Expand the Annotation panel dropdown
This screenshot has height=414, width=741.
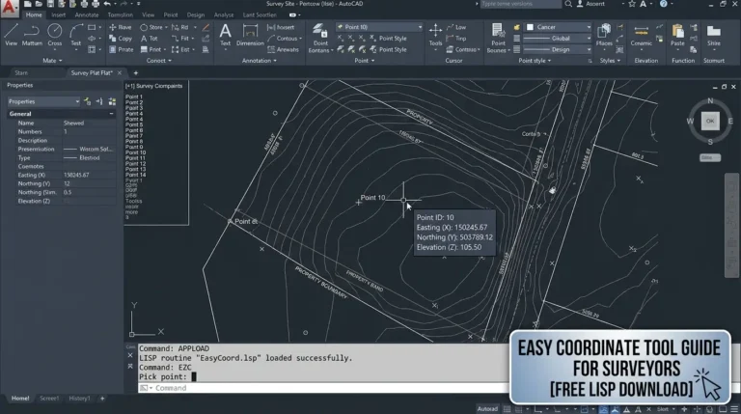259,61
